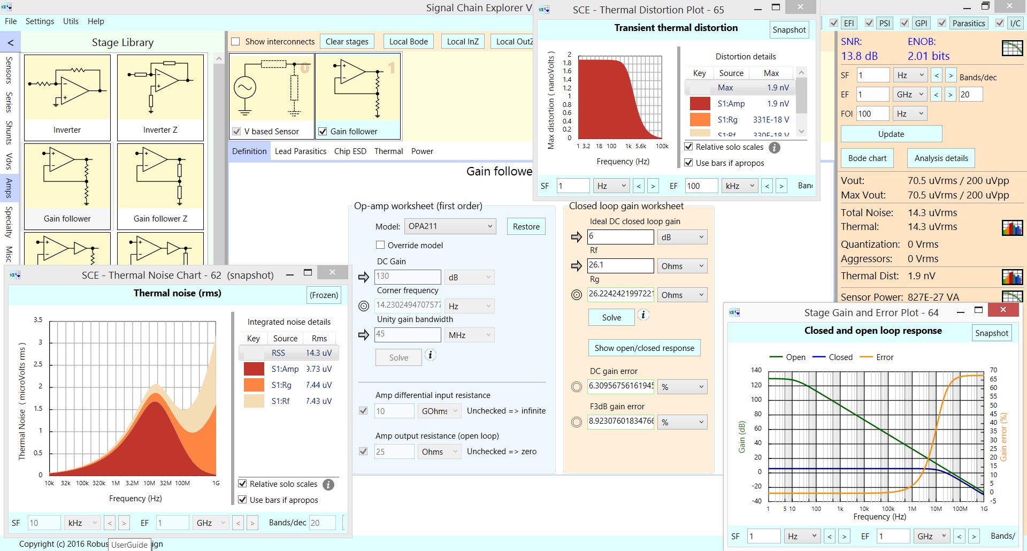Click the Clear stages button
This screenshot has width=1027, height=551.
(x=347, y=42)
